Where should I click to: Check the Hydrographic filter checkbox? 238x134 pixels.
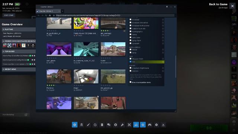pos(131,31)
